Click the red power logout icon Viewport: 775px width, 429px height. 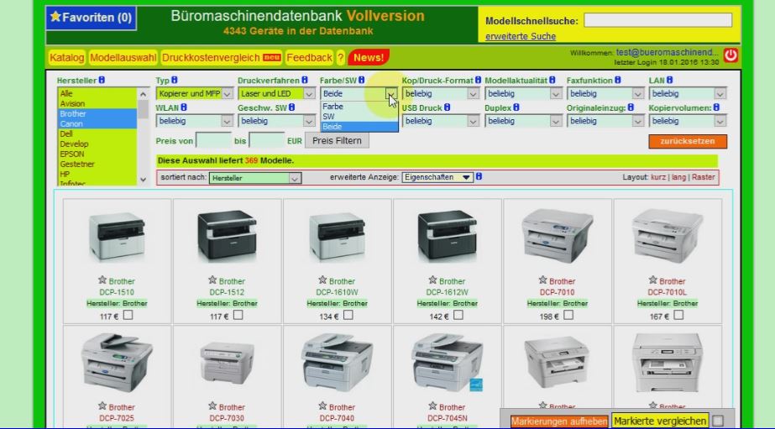(x=730, y=55)
